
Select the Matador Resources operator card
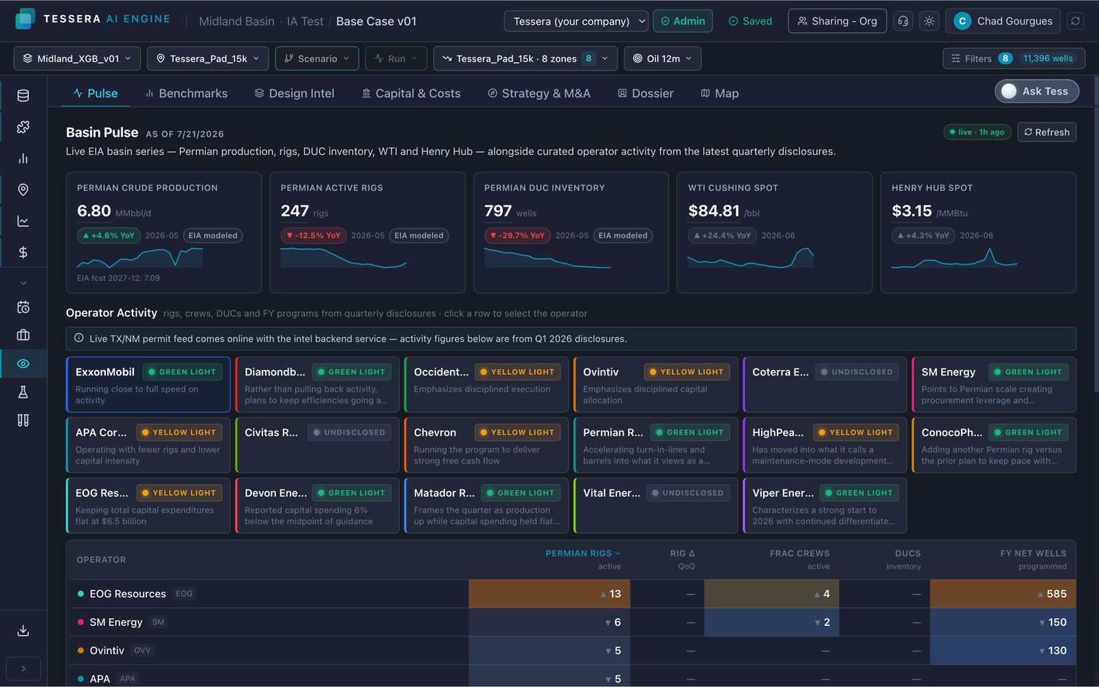pos(486,505)
